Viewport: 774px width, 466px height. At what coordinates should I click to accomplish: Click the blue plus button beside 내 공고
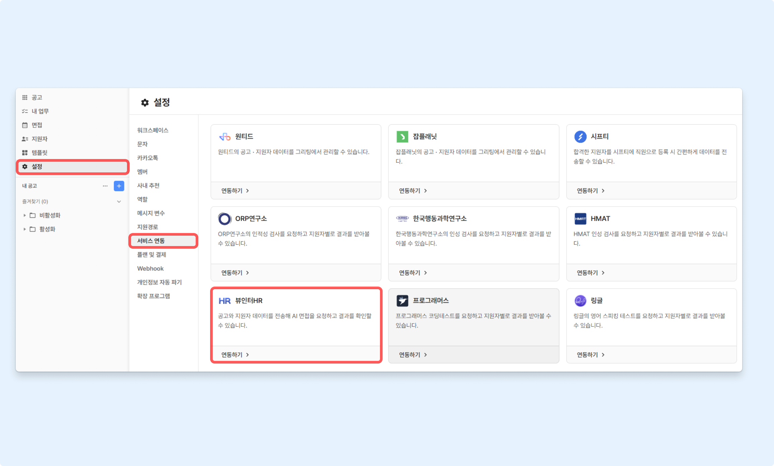pos(119,186)
